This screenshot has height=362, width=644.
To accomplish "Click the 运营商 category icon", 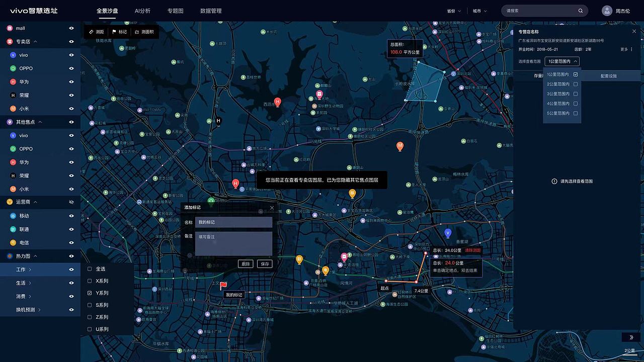I will click(x=10, y=202).
